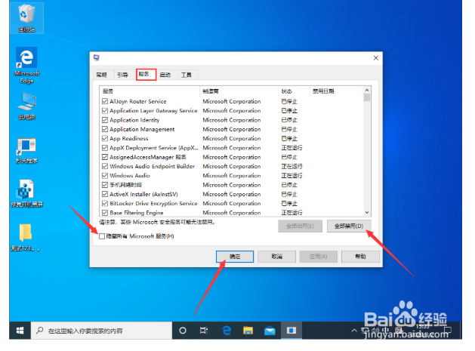475x351 pixels.
Task: Sort by the 禁用日期 column header
Action: coord(337,91)
